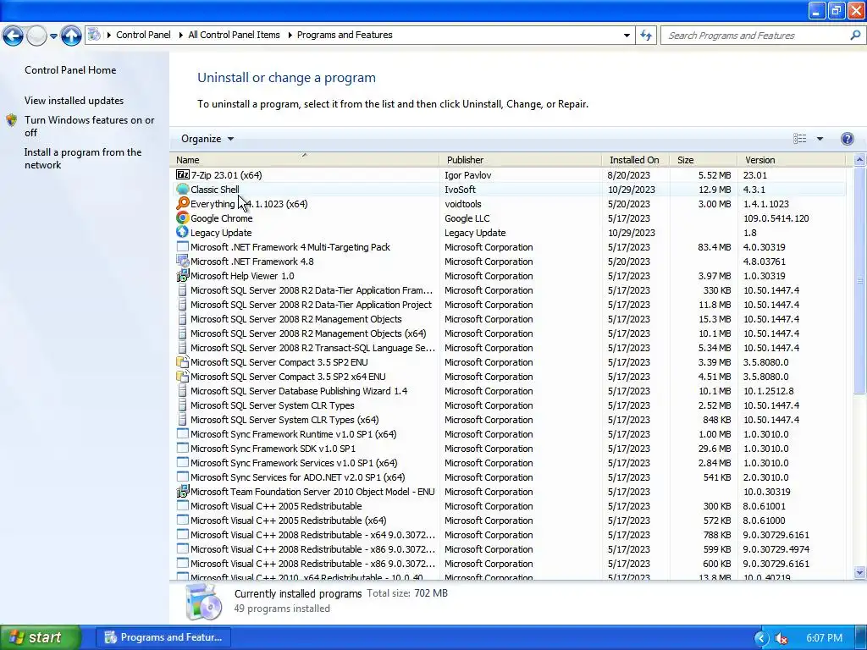
Task: Expand the arrow after Control Panel breadcrumb
Action: pyautogui.click(x=180, y=35)
